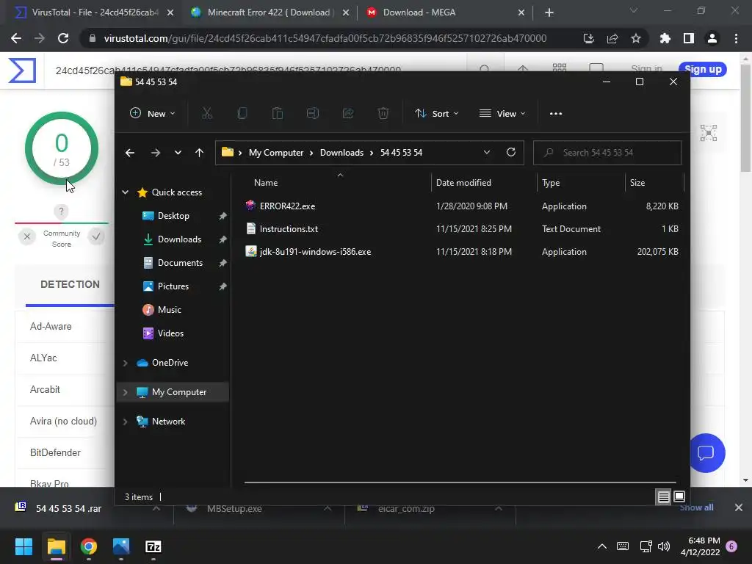Open Windows Start menu
The image size is (752, 564).
(x=23, y=546)
